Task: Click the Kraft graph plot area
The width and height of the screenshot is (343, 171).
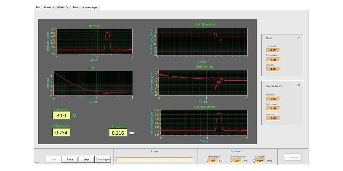Action: (x=93, y=83)
